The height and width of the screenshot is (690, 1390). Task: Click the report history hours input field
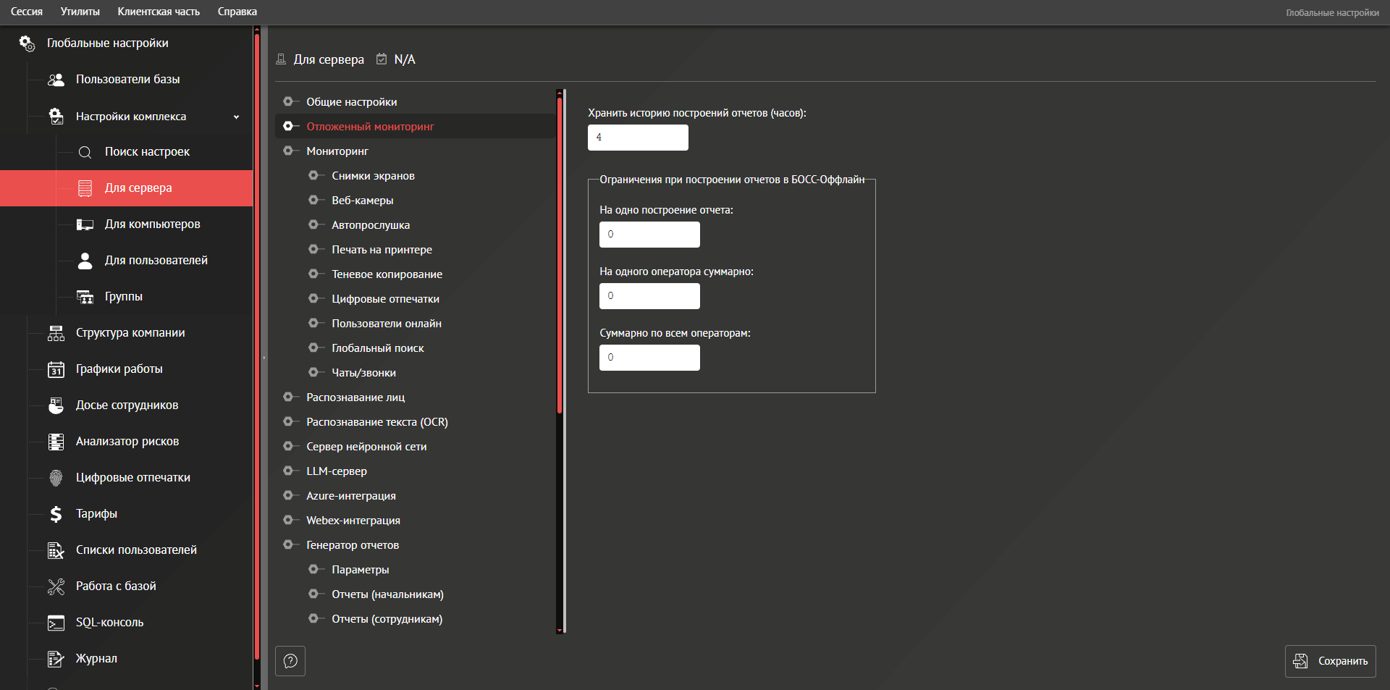click(x=638, y=138)
